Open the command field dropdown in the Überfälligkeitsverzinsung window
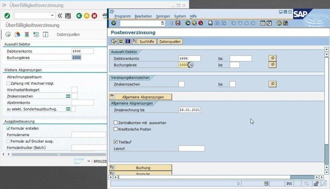 [52, 15]
